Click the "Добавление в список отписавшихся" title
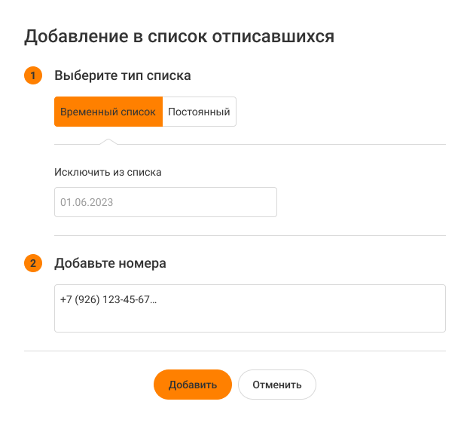The height and width of the screenshot is (423, 470). click(x=179, y=36)
